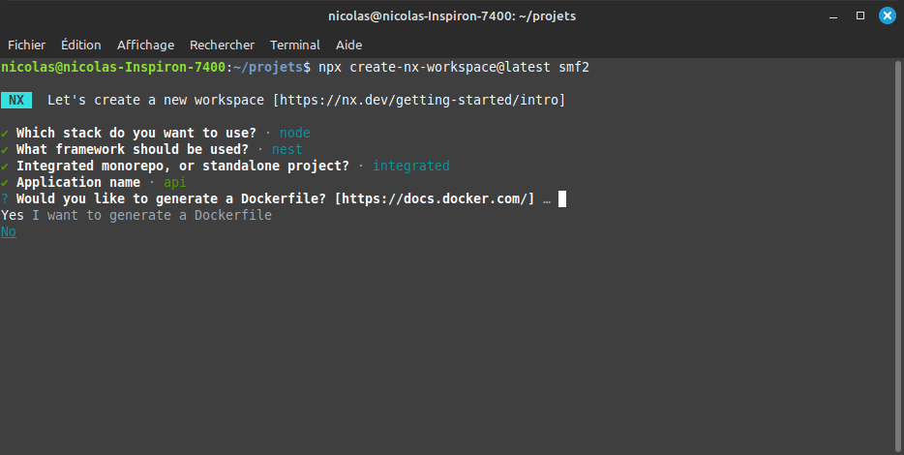
Task: Click the green checkmark beside 'Application name'
Action: tap(5, 182)
